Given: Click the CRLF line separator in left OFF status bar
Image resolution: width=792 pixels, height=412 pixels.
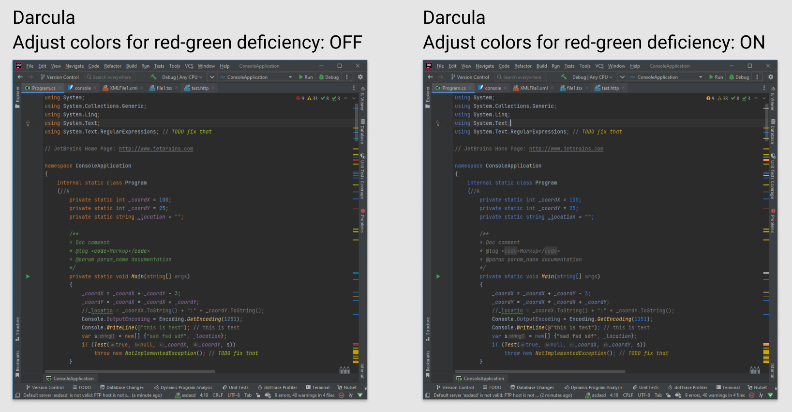Looking at the screenshot, I should point(218,395).
